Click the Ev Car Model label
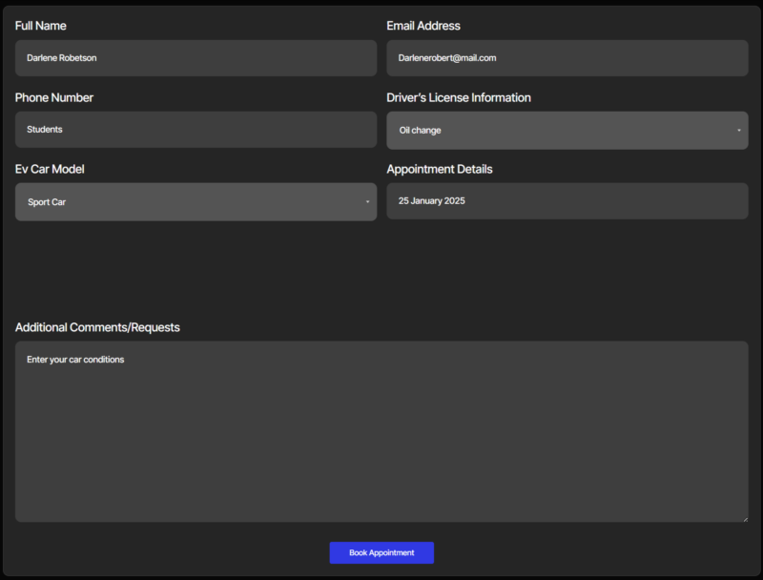Viewport: 763px width, 580px height. (50, 169)
